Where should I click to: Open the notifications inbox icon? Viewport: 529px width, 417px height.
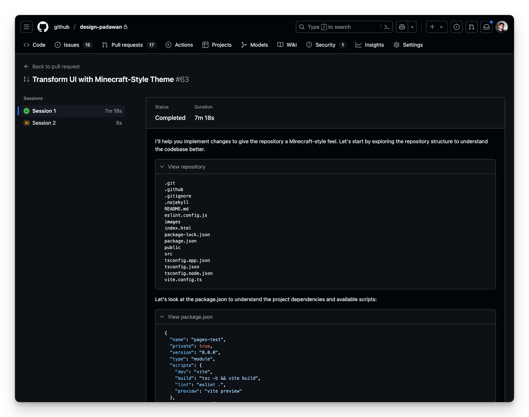point(486,27)
